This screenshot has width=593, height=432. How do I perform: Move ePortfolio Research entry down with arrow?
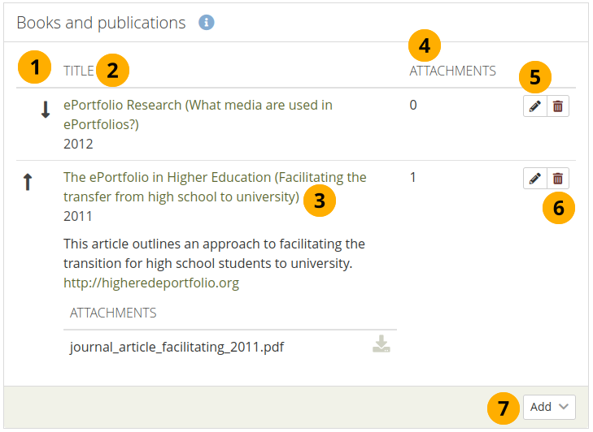(x=46, y=111)
